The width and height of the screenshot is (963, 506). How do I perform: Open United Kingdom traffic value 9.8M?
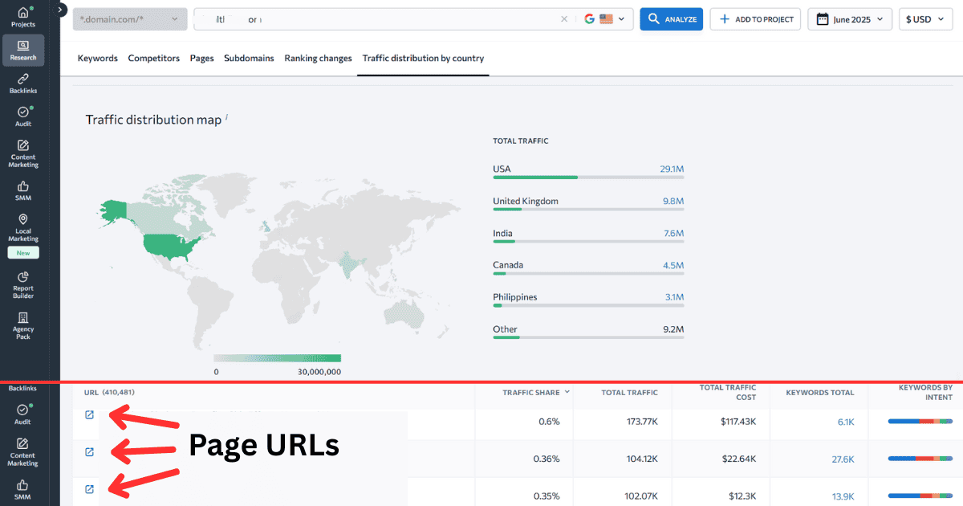pyautogui.click(x=674, y=202)
